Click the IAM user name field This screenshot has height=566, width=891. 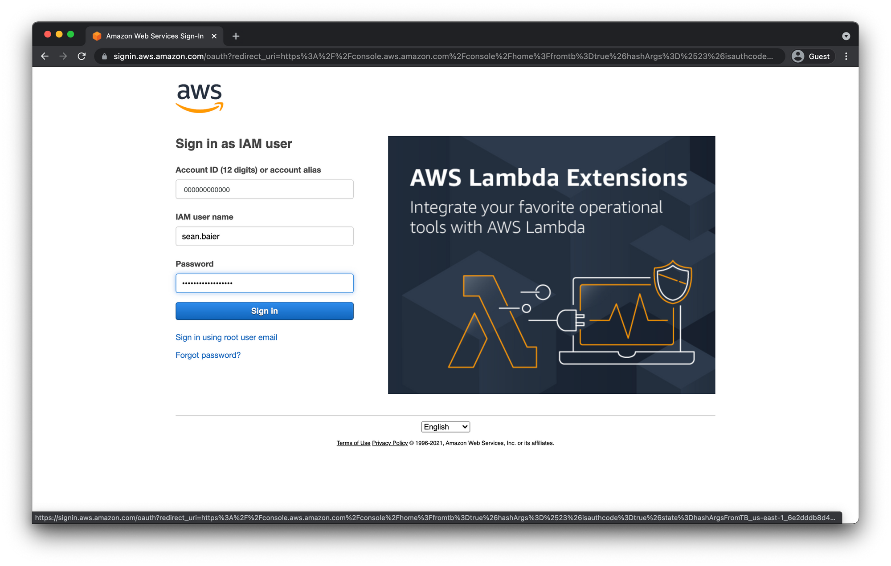pos(265,235)
